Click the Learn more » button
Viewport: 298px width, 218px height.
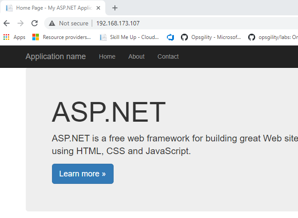click(x=83, y=174)
